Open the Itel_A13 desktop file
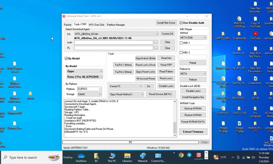This screenshot has height=164, width=273. pyautogui.click(x=239, y=66)
